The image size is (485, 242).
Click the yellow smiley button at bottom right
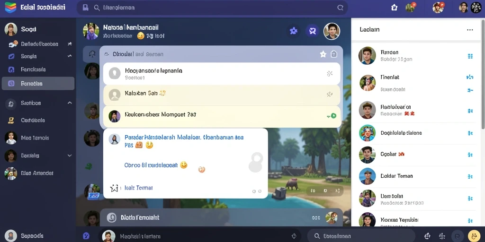pyautogui.click(x=474, y=236)
